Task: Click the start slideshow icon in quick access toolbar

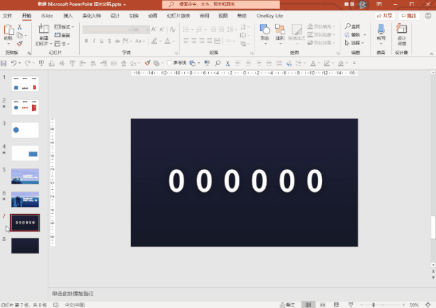Action: click(41, 64)
